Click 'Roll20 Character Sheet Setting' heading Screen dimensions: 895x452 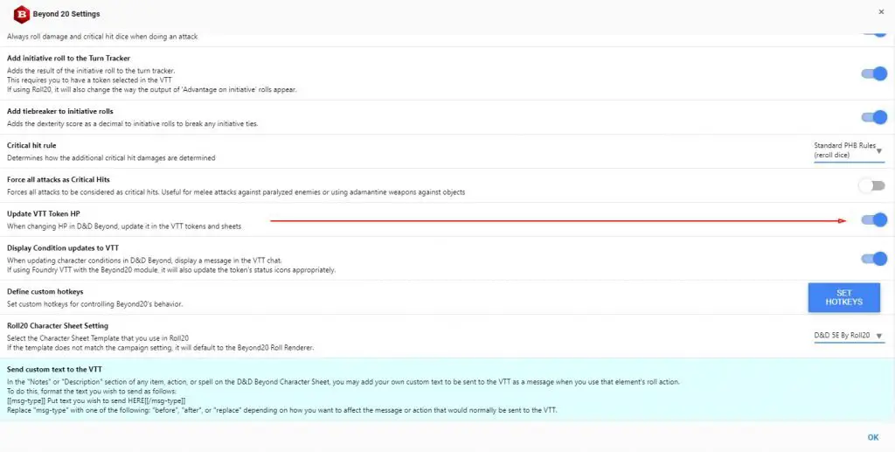tap(58, 326)
